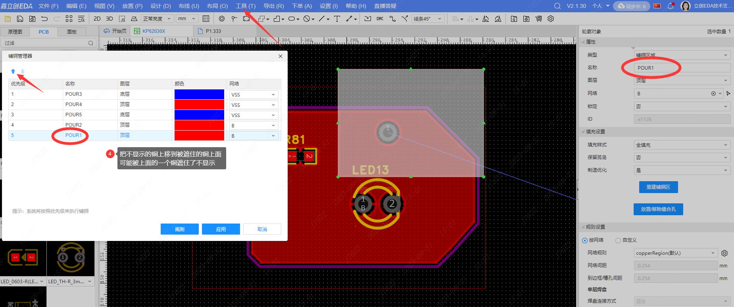This screenshot has height=307, width=734.
Task: Open the 制造优化 dropdown
Action: 682,170
